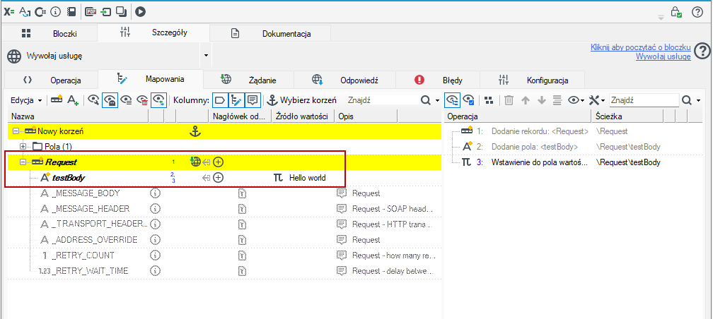The image size is (713, 319).
Task: Click the magnifier search button in mappings toolbar
Action: pos(426,100)
